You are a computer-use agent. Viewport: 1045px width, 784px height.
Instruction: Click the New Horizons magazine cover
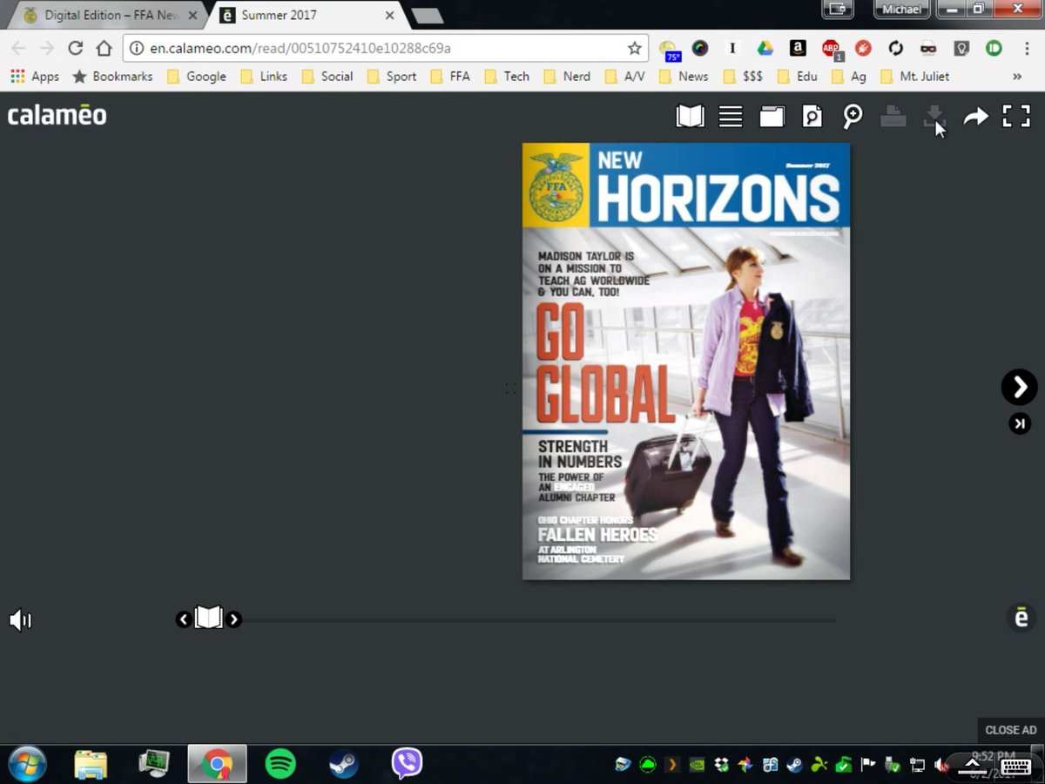click(x=686, y=362)
